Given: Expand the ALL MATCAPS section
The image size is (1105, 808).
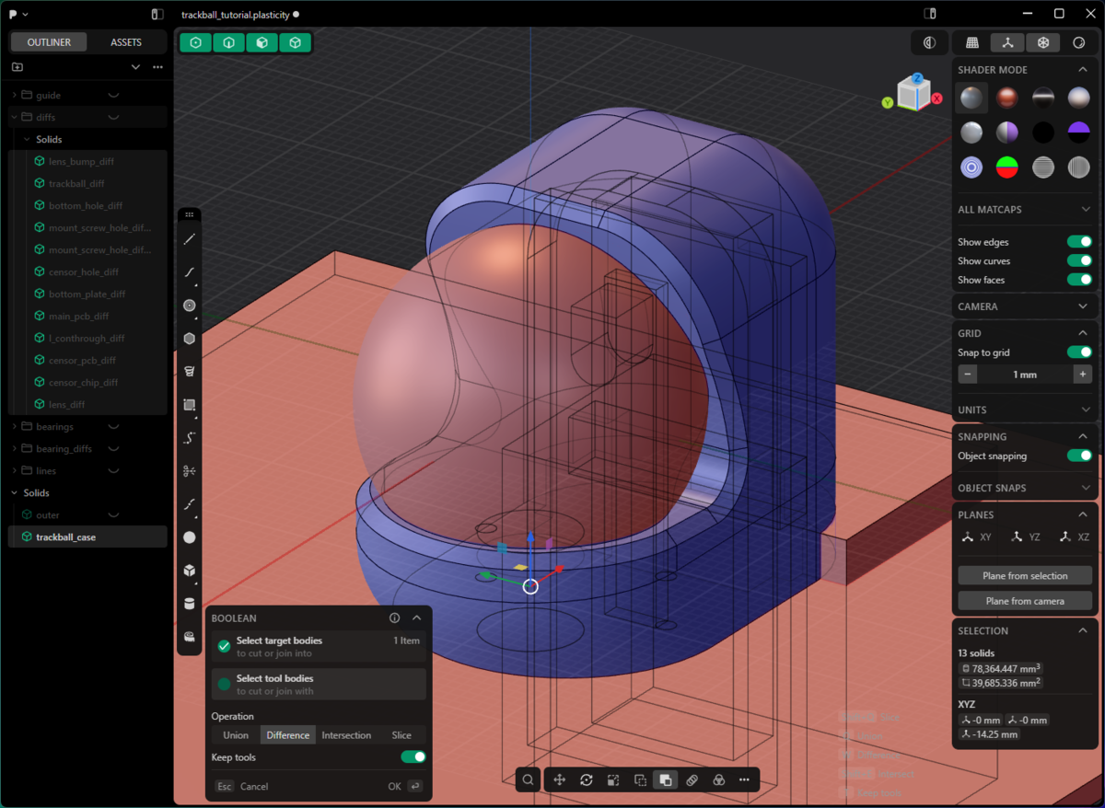Looking at the screenshot, I should (x=1023, y=210).
